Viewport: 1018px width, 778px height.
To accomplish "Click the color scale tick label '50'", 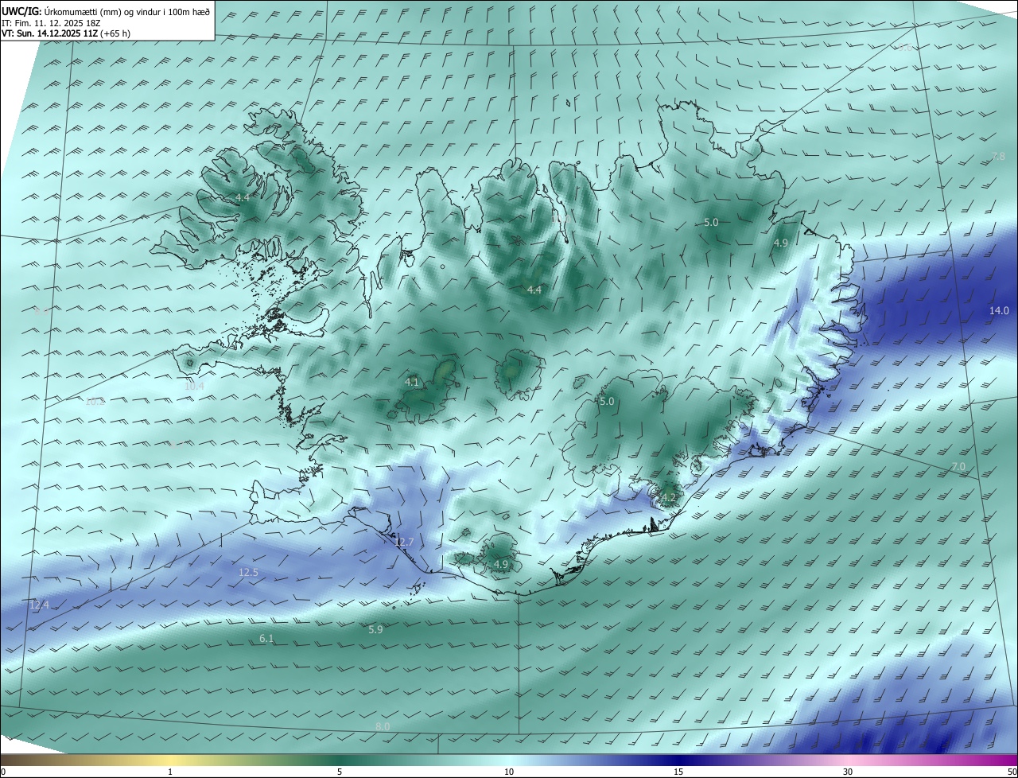I will click(1011, 772).
